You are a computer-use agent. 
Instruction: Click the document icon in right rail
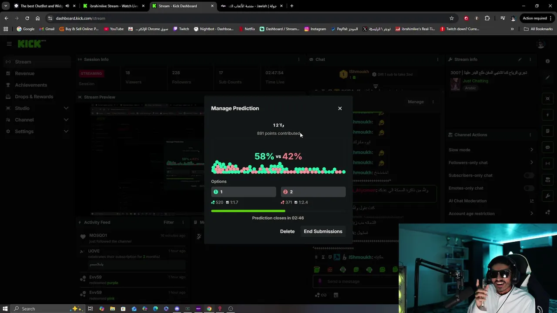(547, 131)
